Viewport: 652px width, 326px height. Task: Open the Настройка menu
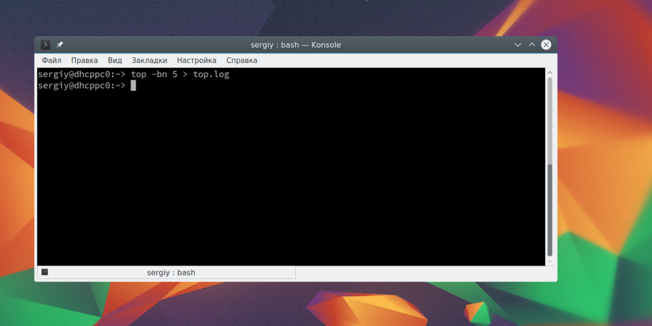[x=196, y=60]
